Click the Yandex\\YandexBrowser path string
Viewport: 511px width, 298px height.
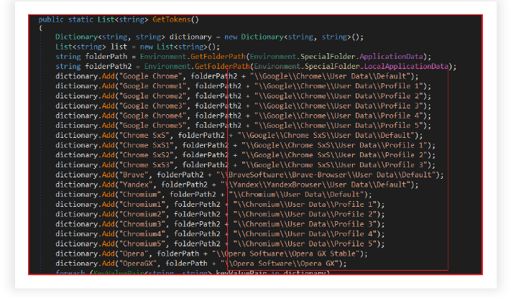click(x=316, y=185)
